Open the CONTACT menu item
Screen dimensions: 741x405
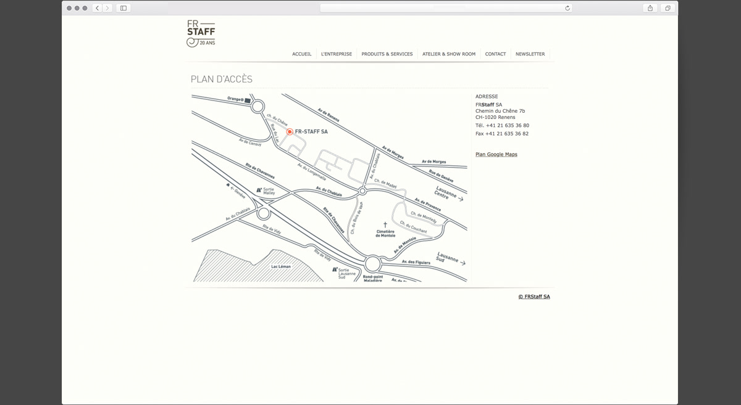click(495, 54)
